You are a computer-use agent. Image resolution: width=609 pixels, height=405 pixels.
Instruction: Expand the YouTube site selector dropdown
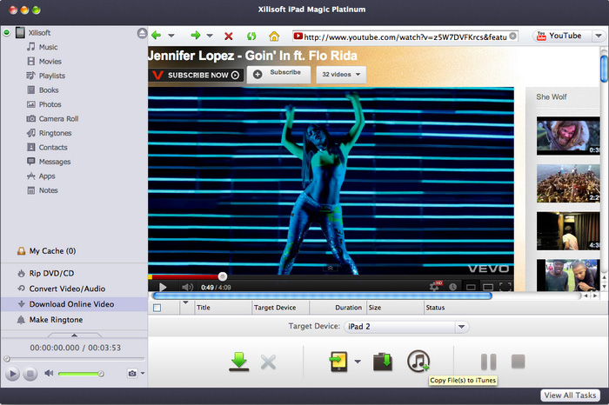click(x=597, y=37)
